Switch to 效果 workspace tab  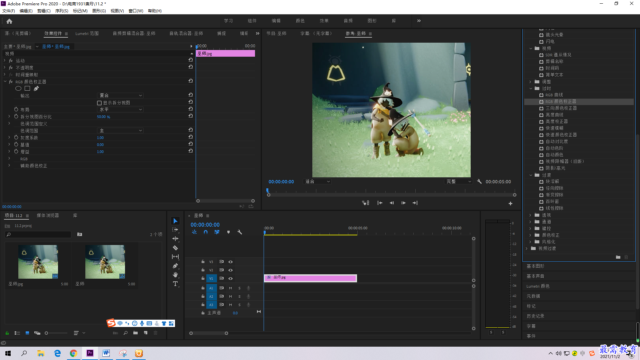[324, 21]
